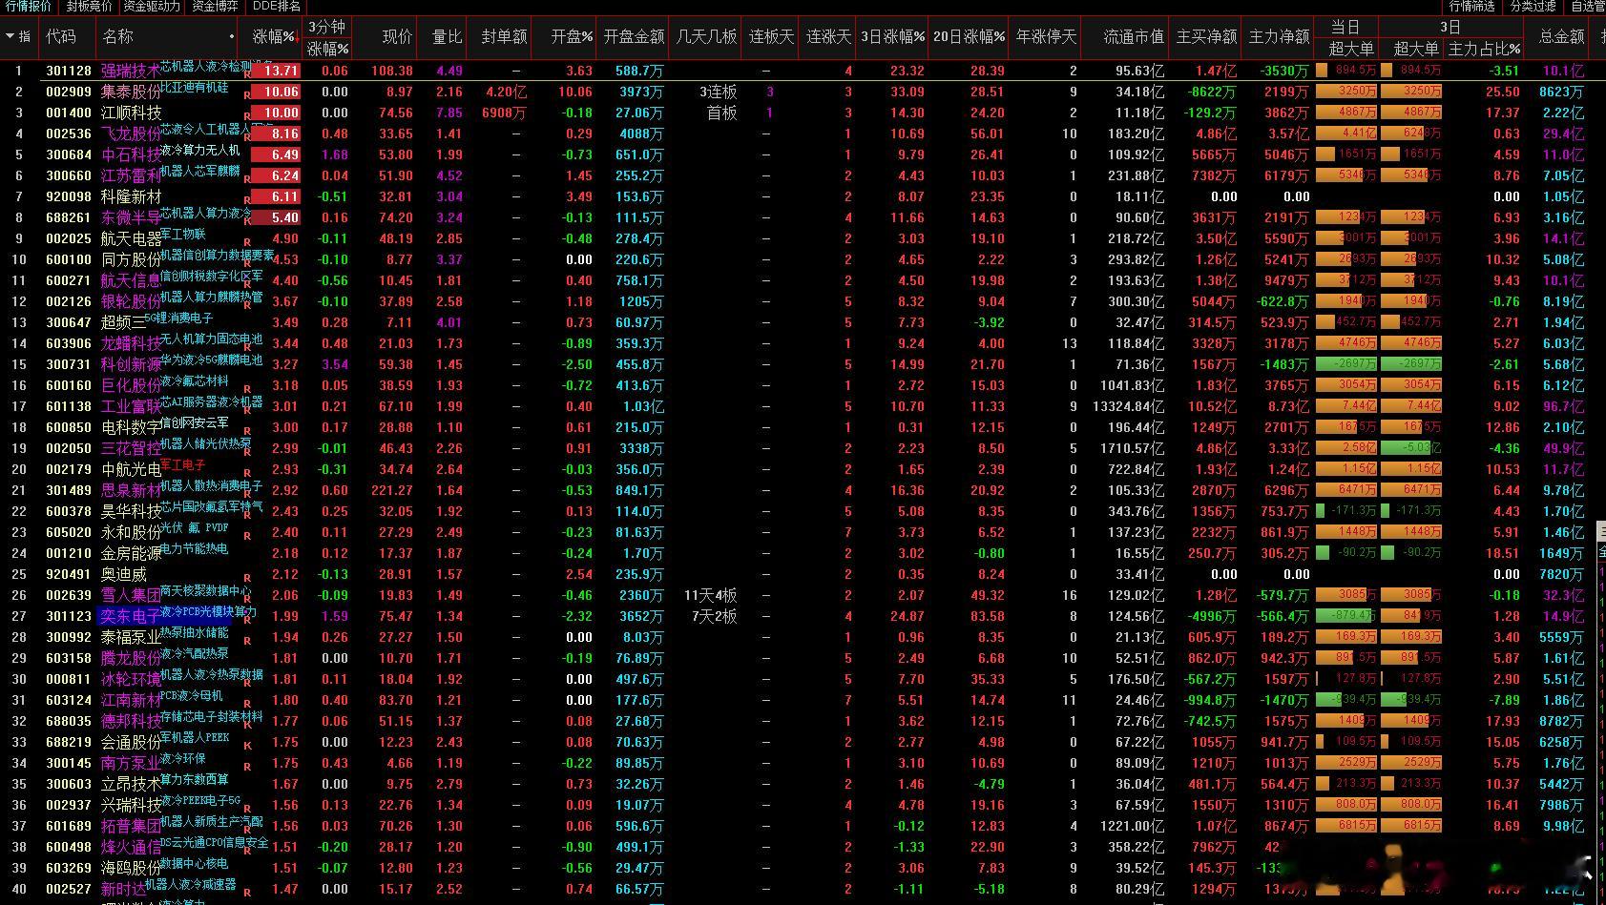
Task: Click 首板 cell in 江顺科技 row
Action: pos(722,113)
